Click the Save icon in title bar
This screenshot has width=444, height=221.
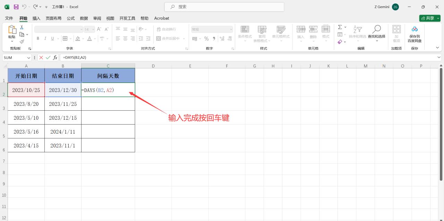point(16,7)
